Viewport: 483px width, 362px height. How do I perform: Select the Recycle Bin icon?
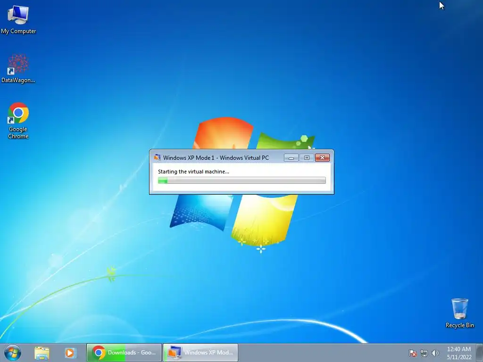(459, 313)
